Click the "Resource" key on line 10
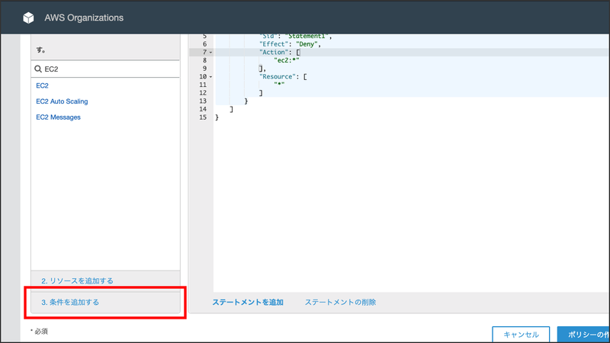The height and width of the screenshot is (343, 610). pos(278,77)
